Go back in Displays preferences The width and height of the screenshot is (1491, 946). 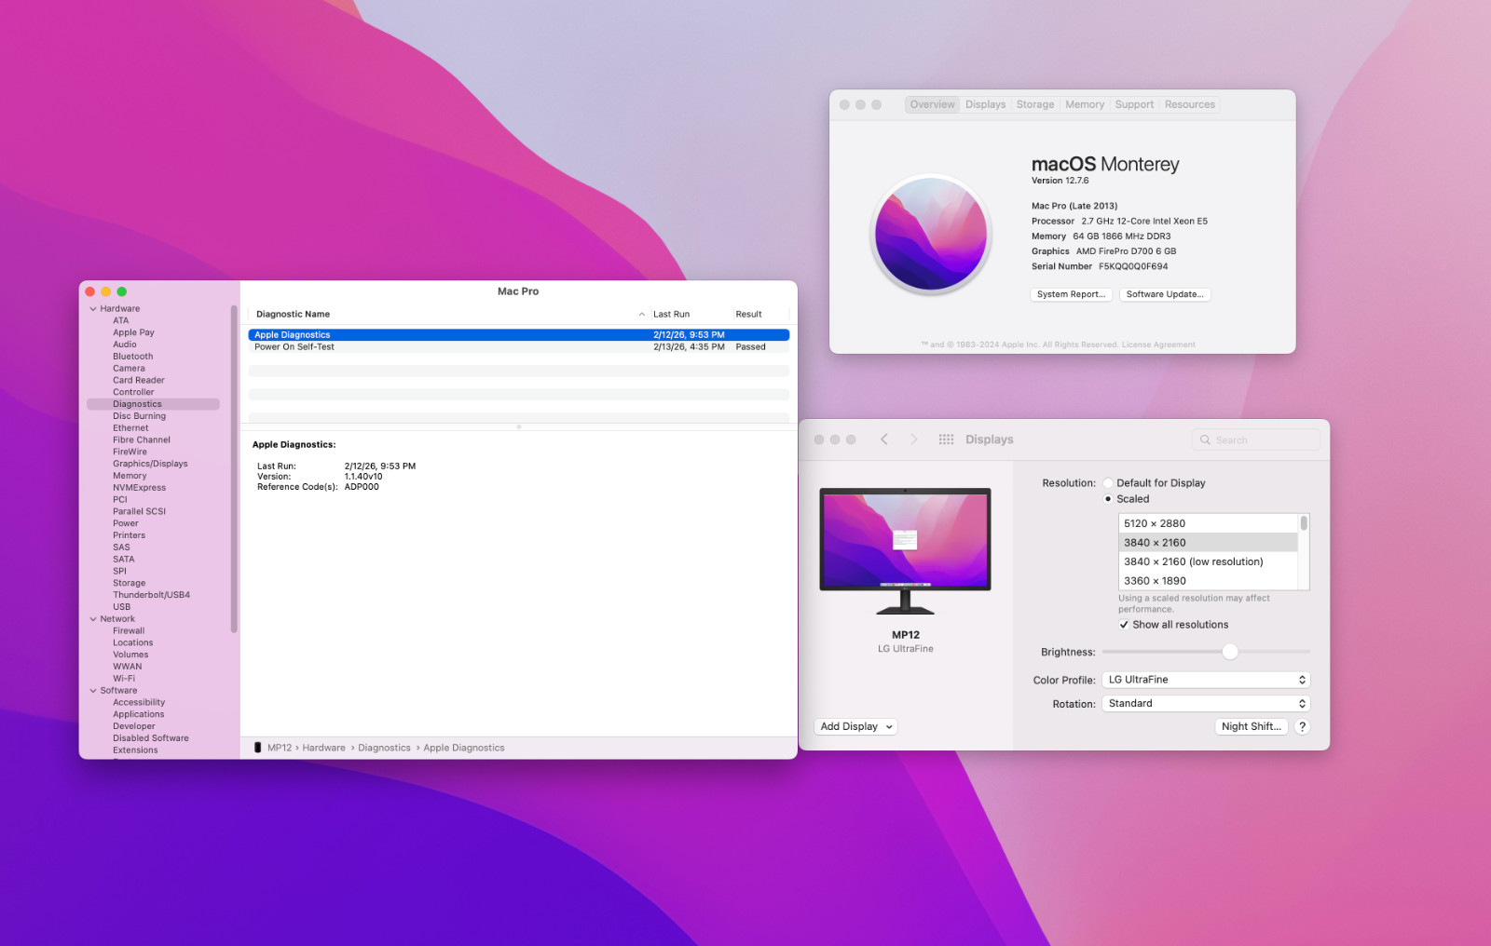pos(884,439)
